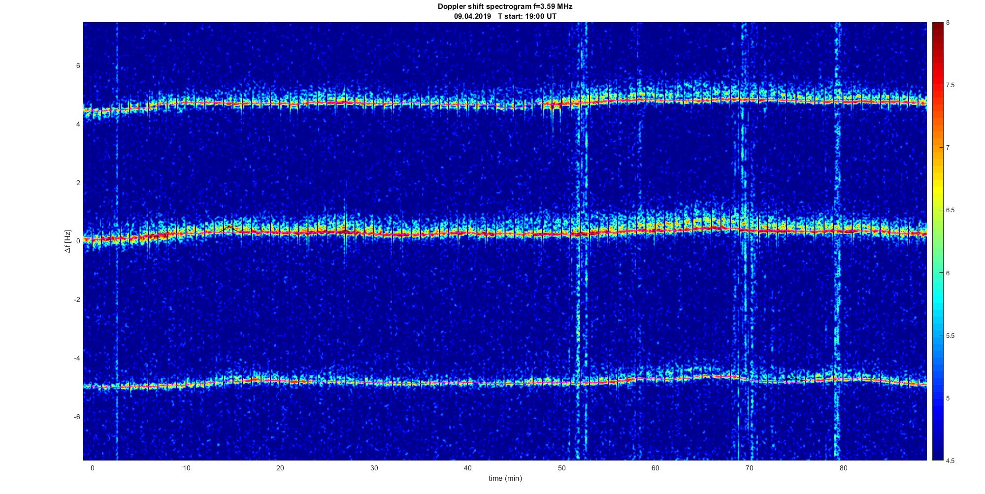
Task: Click the lower Doppler trace near -5 Hz
Action: point(505,382)
